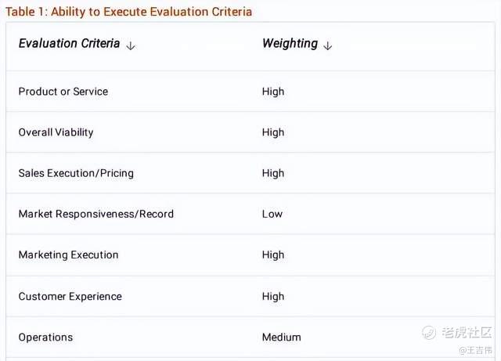Click the High weighting for Product or Service
Viewport: 501px width, 361px height.
click(x=273, y=92)
